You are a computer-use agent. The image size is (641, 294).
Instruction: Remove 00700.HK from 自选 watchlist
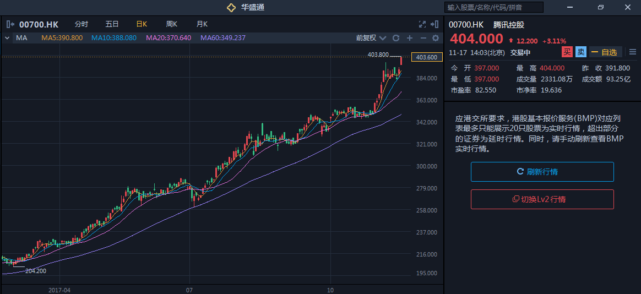tap(605, 52)
